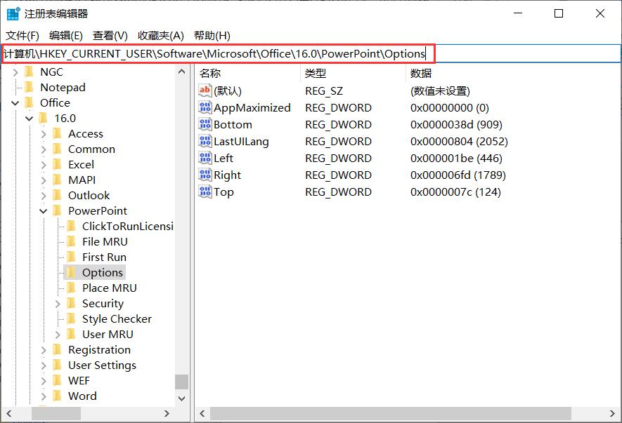Collapse the PowerPoint tree node
The height and width of the screenshot is (423, 622).
tap(44, 210)
